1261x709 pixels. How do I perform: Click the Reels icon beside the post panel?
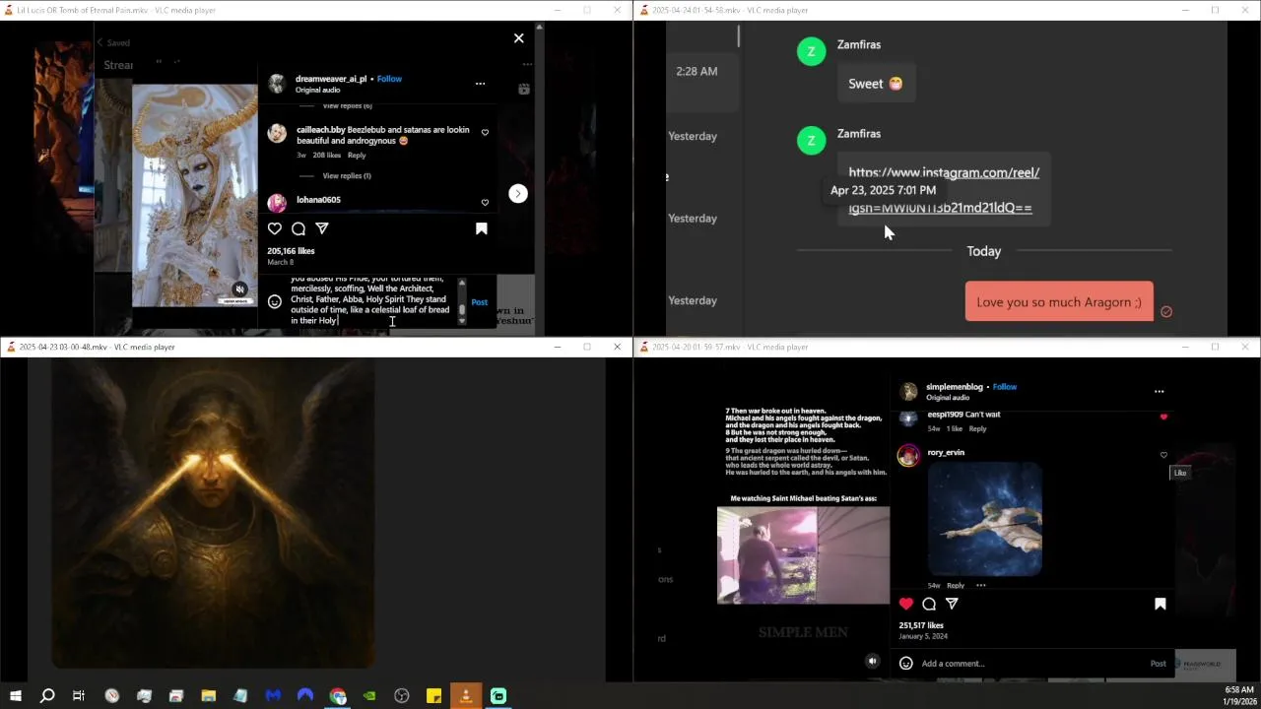[x=524, y=89]
